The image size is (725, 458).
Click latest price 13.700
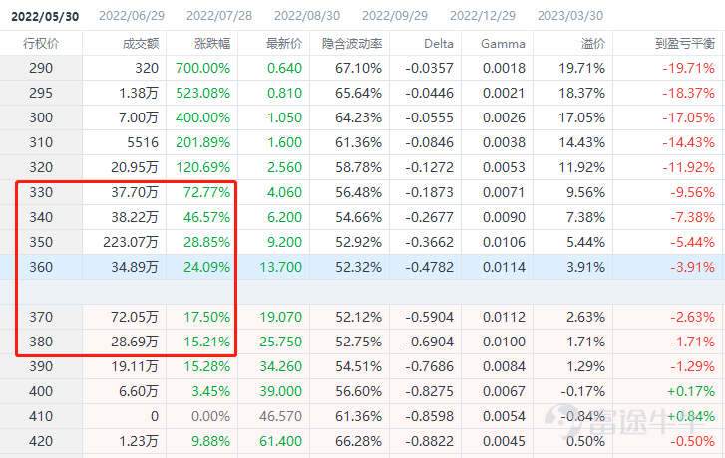[281, 267]
